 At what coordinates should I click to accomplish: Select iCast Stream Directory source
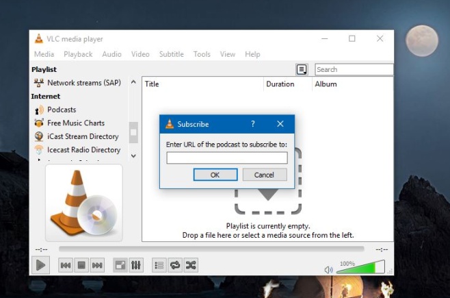76,136
